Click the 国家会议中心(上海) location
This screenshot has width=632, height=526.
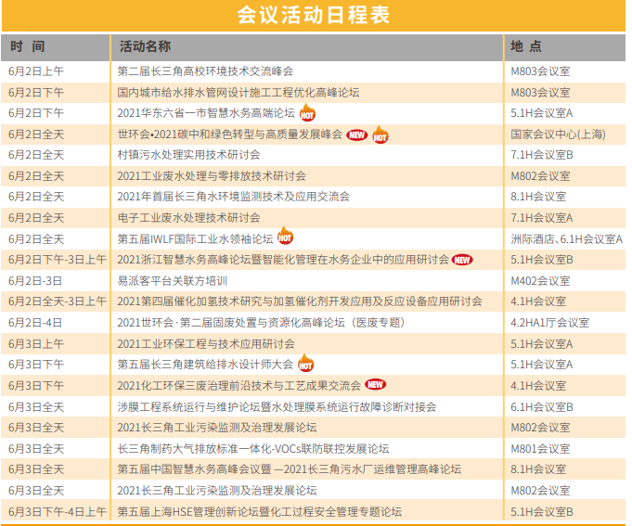(558, 134)
